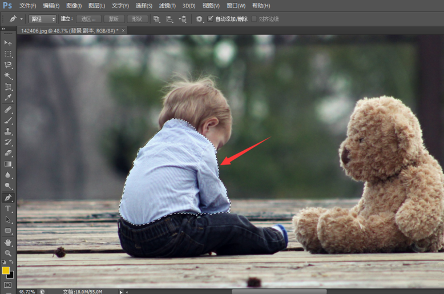This screenshot has height=294, width=444.
Task: Choose the Clone Stamp tool
Action: coord(8,131)
